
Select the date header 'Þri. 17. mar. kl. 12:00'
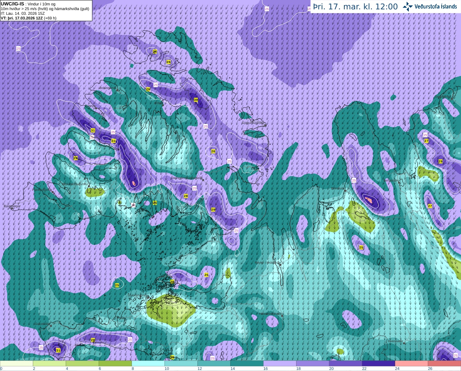pos(355,7)
